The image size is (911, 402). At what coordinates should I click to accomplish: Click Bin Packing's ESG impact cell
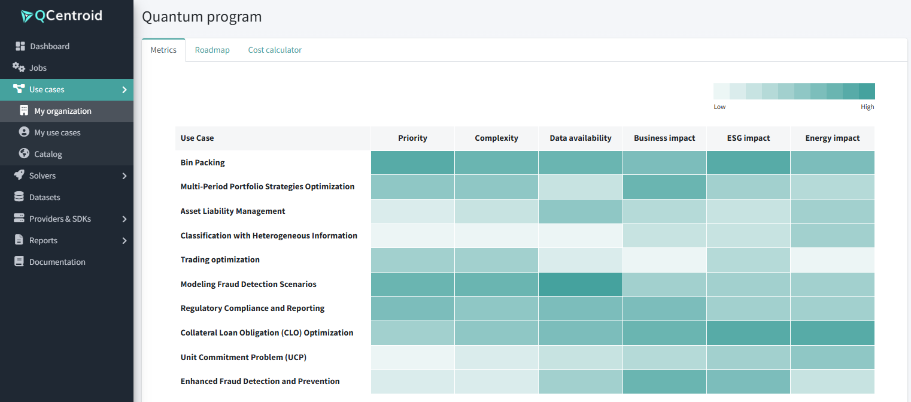coord(748,162)
